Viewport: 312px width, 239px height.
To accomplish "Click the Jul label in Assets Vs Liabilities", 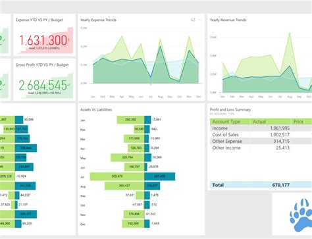I will point(82,177).
